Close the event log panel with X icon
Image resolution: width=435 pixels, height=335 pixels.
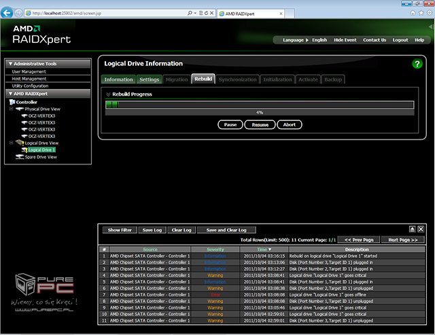pyautogui.click(x=421, y=229)
